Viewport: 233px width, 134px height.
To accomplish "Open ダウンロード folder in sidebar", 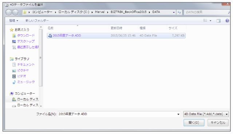I will coord(26,36).
